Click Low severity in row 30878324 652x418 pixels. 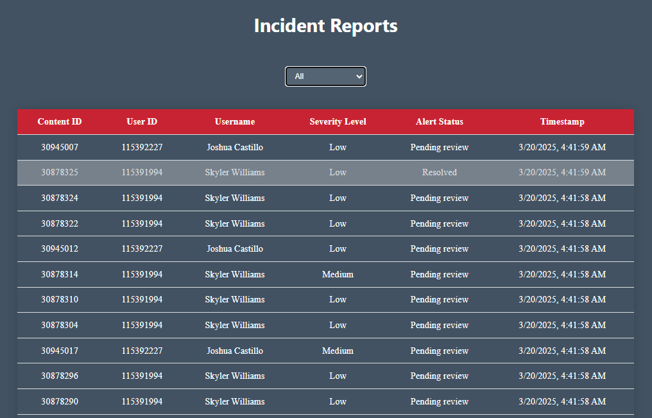coord(338,198)
